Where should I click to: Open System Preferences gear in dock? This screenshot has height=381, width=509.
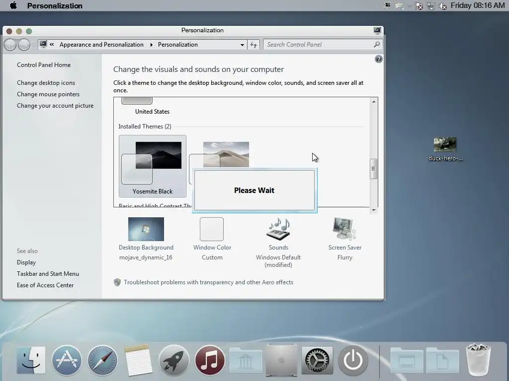(x=317, y=360)
